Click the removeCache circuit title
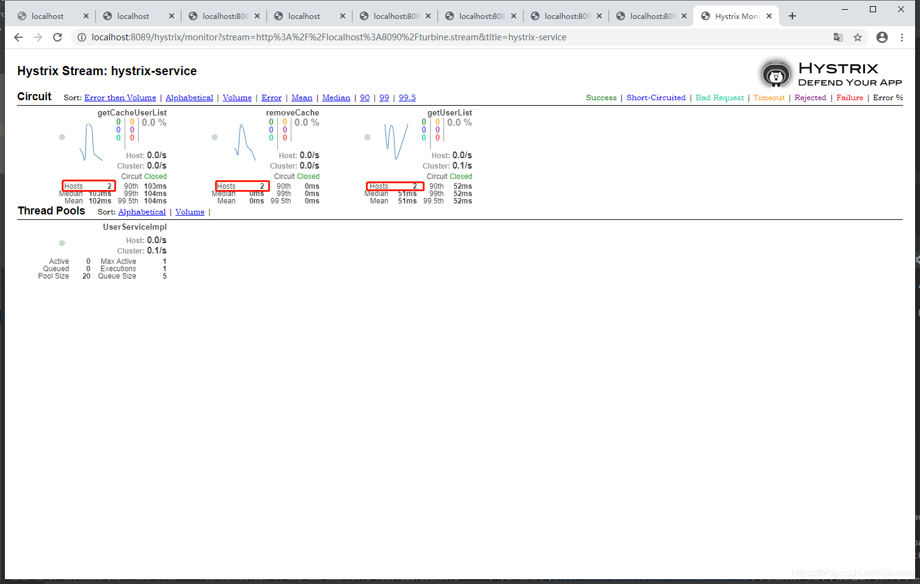Screen dimensions: 920x584 tap(293, 113)
